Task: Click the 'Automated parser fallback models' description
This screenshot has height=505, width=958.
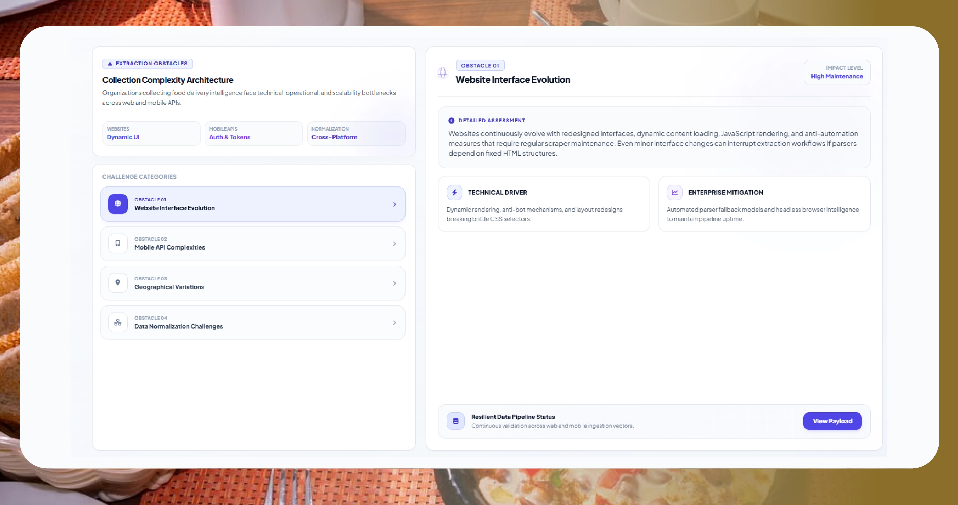Action: 763,214
